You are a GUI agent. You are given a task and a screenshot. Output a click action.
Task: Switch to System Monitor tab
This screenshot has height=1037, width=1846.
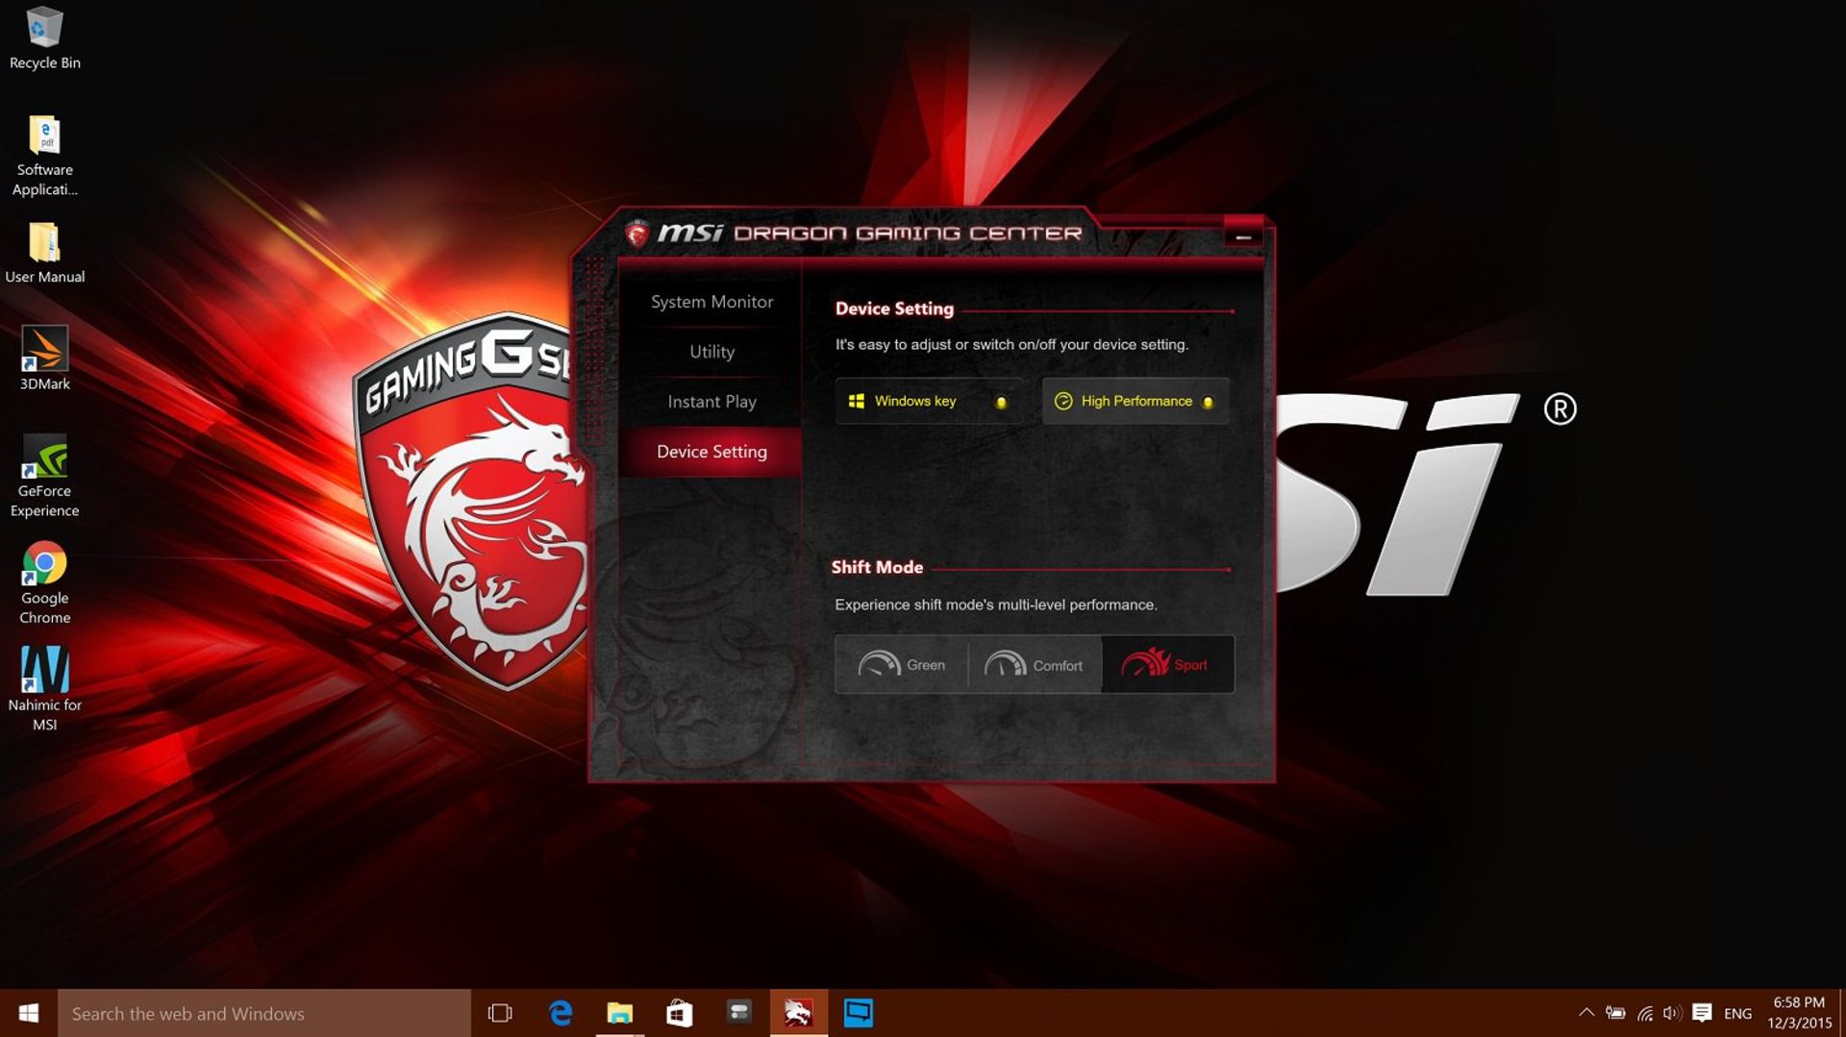tap(711, 302)
